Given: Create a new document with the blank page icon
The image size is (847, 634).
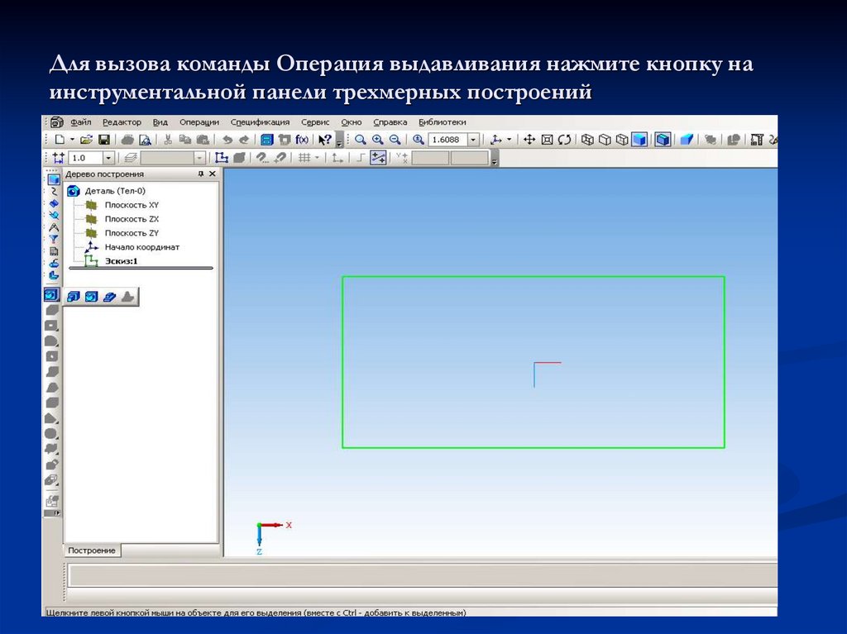Looking at the screenshot, I should (60, 140).
